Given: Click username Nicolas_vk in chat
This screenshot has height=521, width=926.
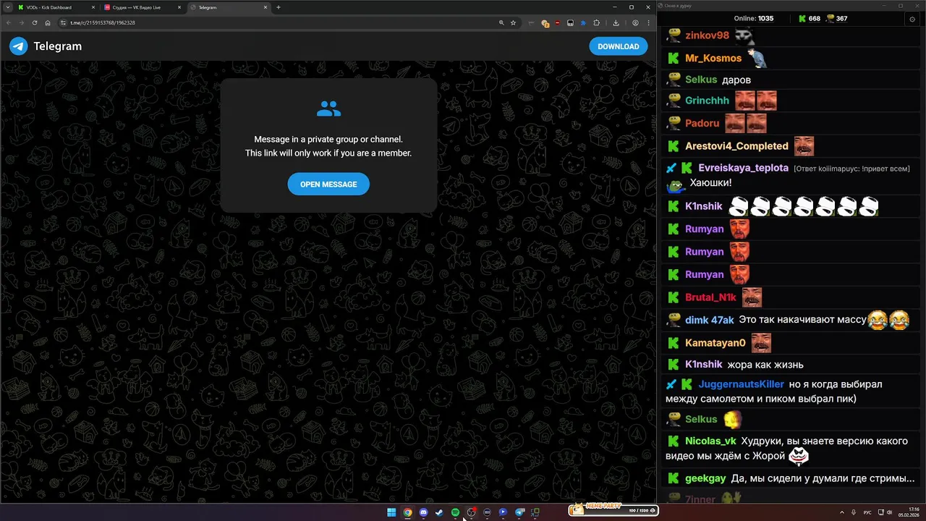Looking at the screenshot, I should coord(710,441).
